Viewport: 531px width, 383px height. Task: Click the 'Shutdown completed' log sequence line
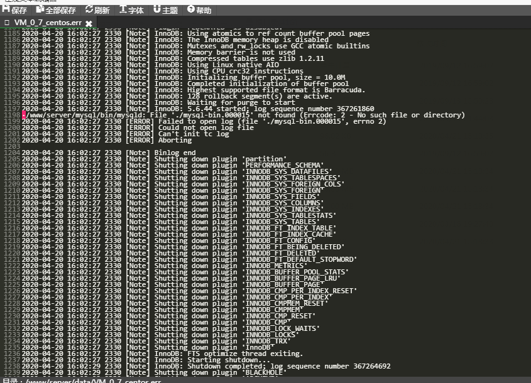coord(206,366)
